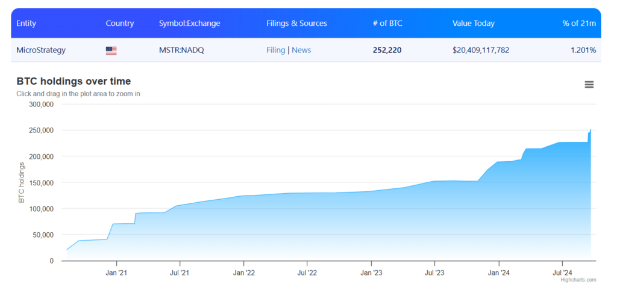Click the Jan '23 label on x-axis
This screenshot has width=617, height=296.
click(x=371, y=273)
